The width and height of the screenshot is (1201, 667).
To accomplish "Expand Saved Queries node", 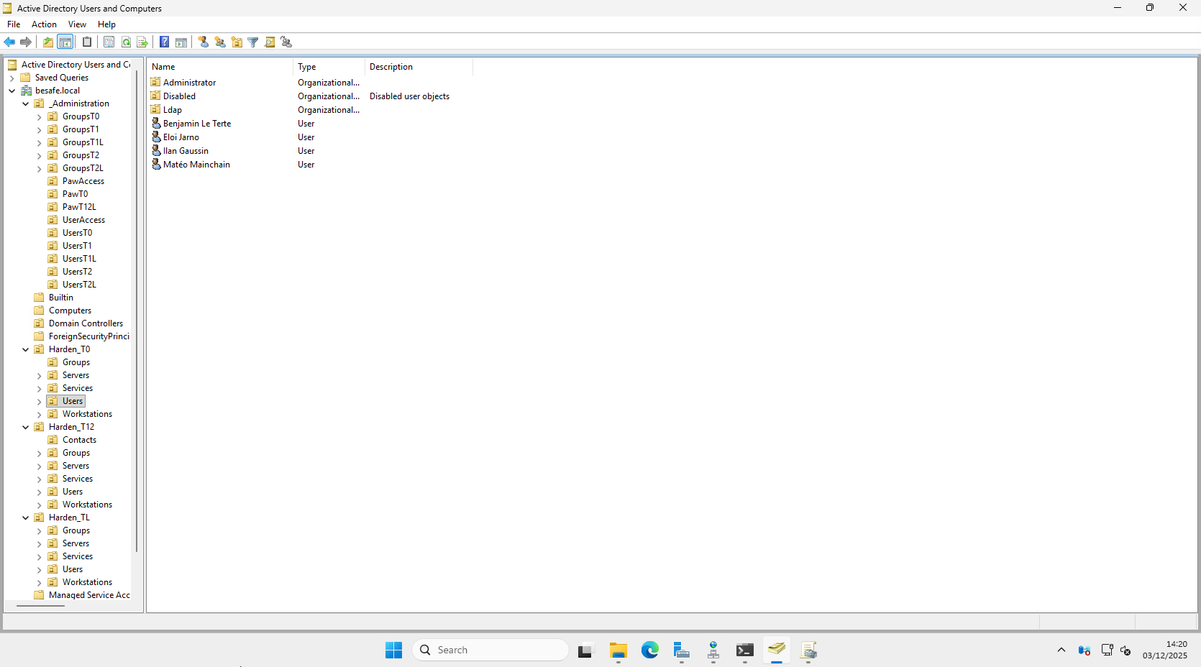I will (x=12, y=78).
